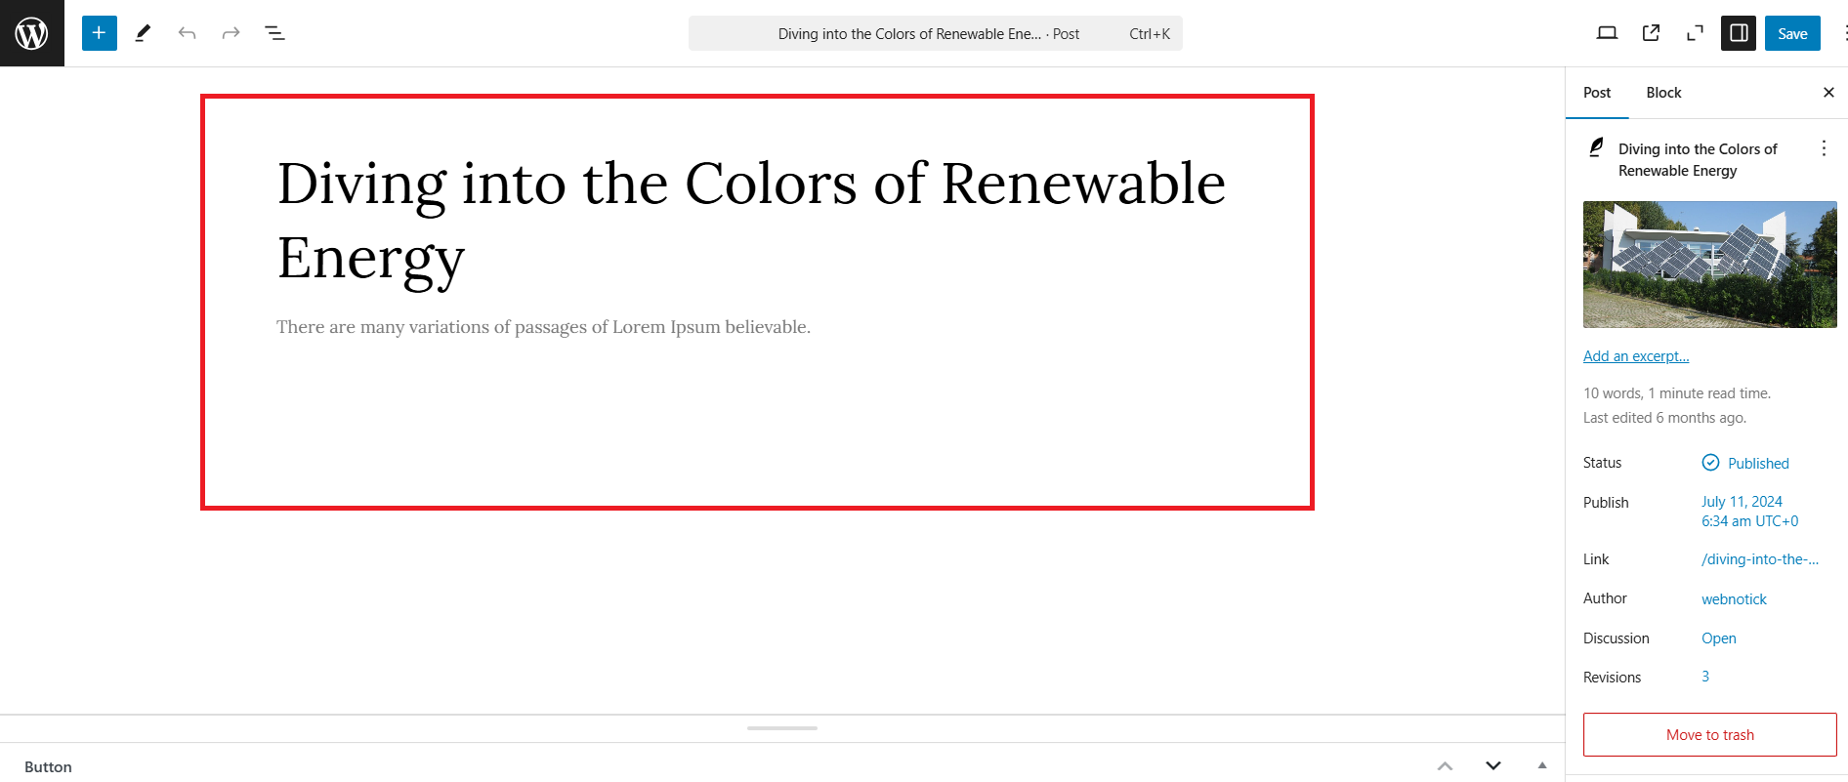Screen dimensions: 1848x782
Task: Click the solar panel featured image
Action: [x=1709, y=265]
